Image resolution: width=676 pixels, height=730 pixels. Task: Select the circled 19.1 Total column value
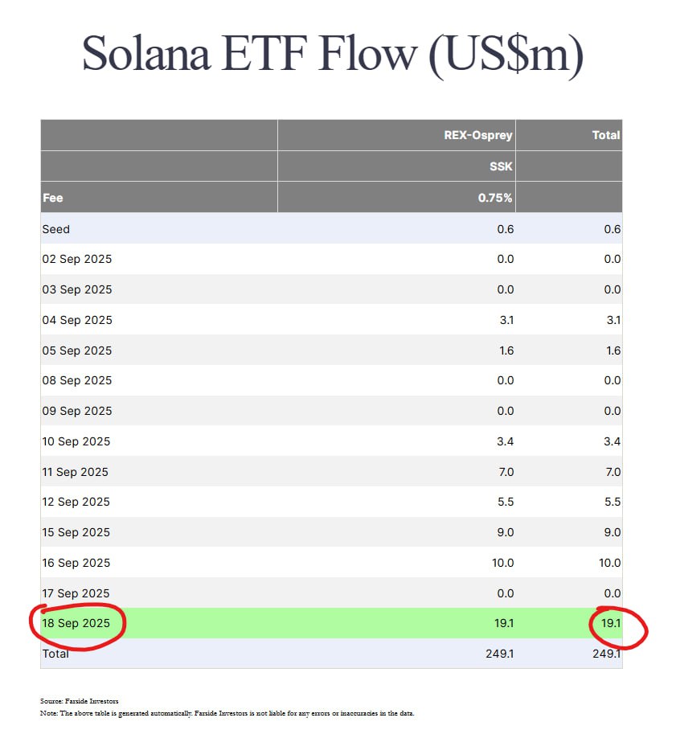pos(611,624)
